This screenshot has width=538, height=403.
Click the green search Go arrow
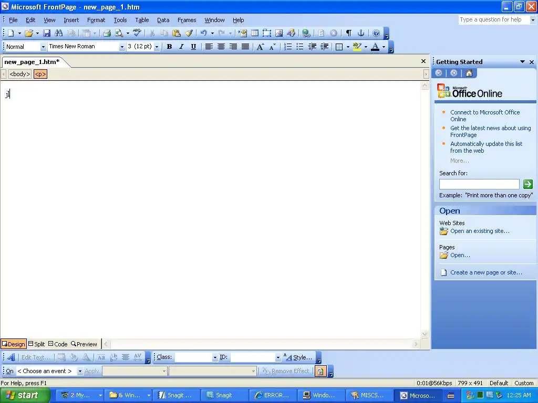(527, 184)
